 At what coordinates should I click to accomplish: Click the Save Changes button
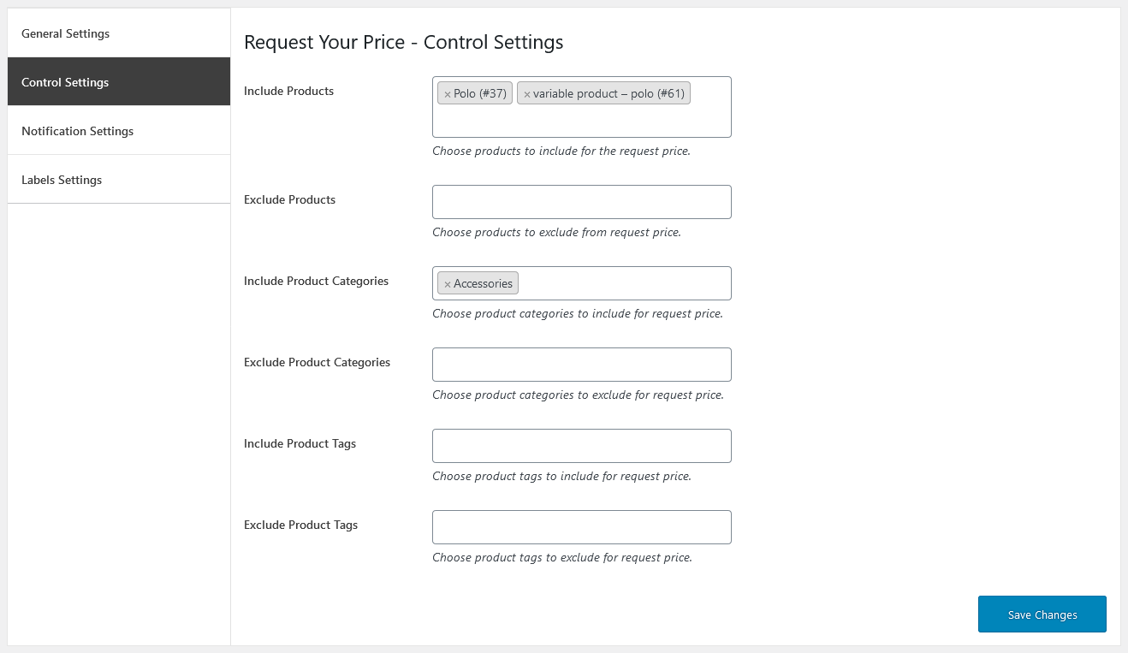tap(1042, 614)
